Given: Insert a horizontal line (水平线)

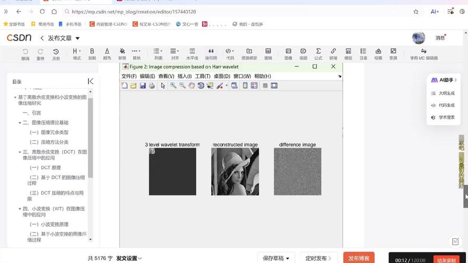Looking at the screenshot, I should [192, 54].
